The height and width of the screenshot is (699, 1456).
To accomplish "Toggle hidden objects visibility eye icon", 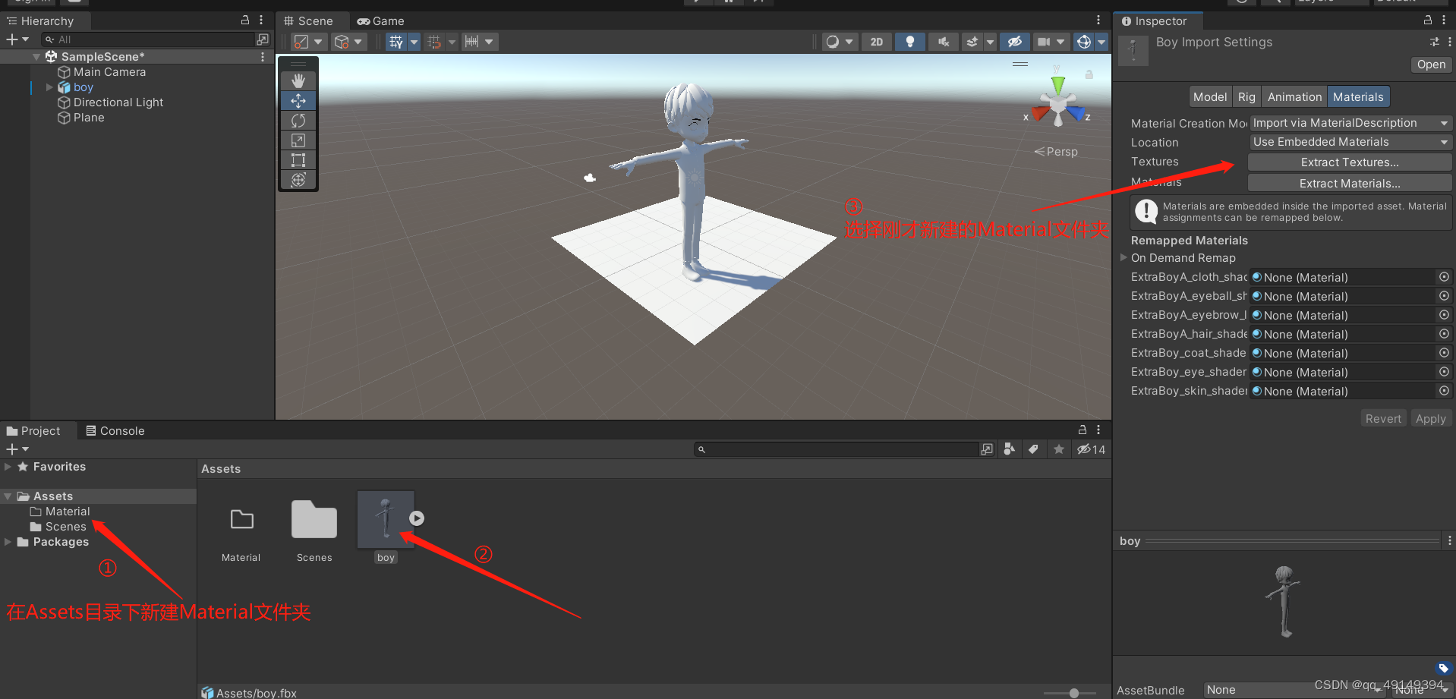I will click(1015, 42).
